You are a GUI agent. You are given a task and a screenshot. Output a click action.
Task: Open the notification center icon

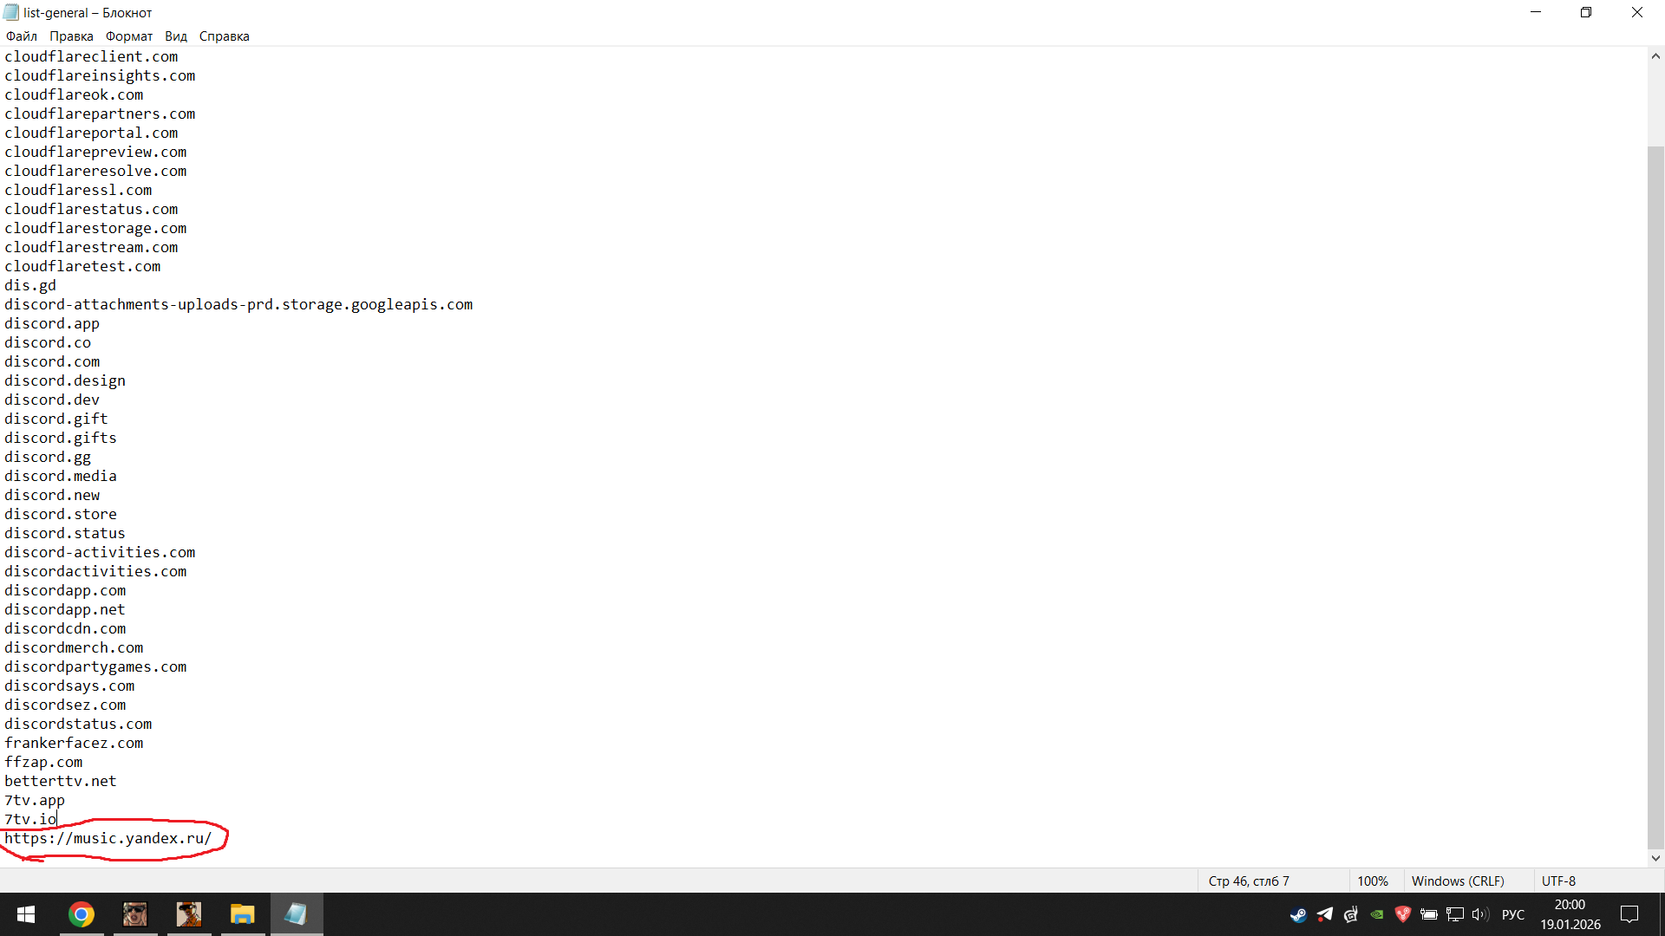point(1629,914)
